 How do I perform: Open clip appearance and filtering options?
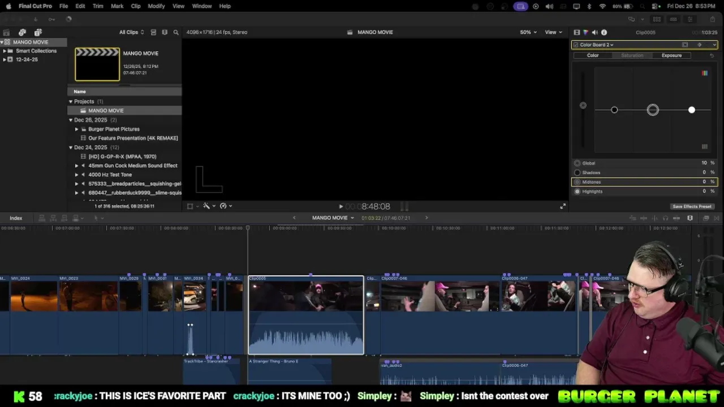coord(165,32)
